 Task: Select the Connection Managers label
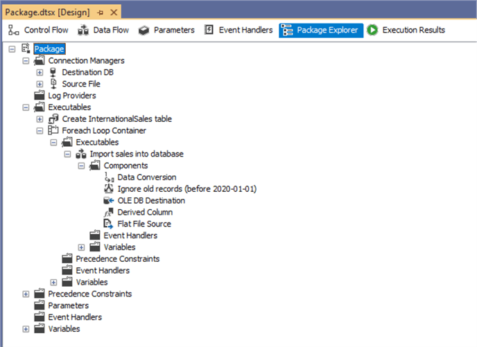87,61
